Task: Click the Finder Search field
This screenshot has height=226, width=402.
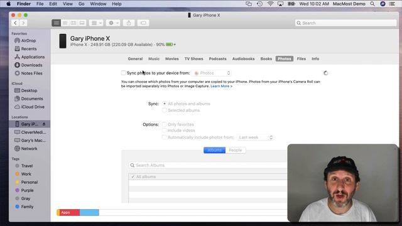Action: [345, 23]
